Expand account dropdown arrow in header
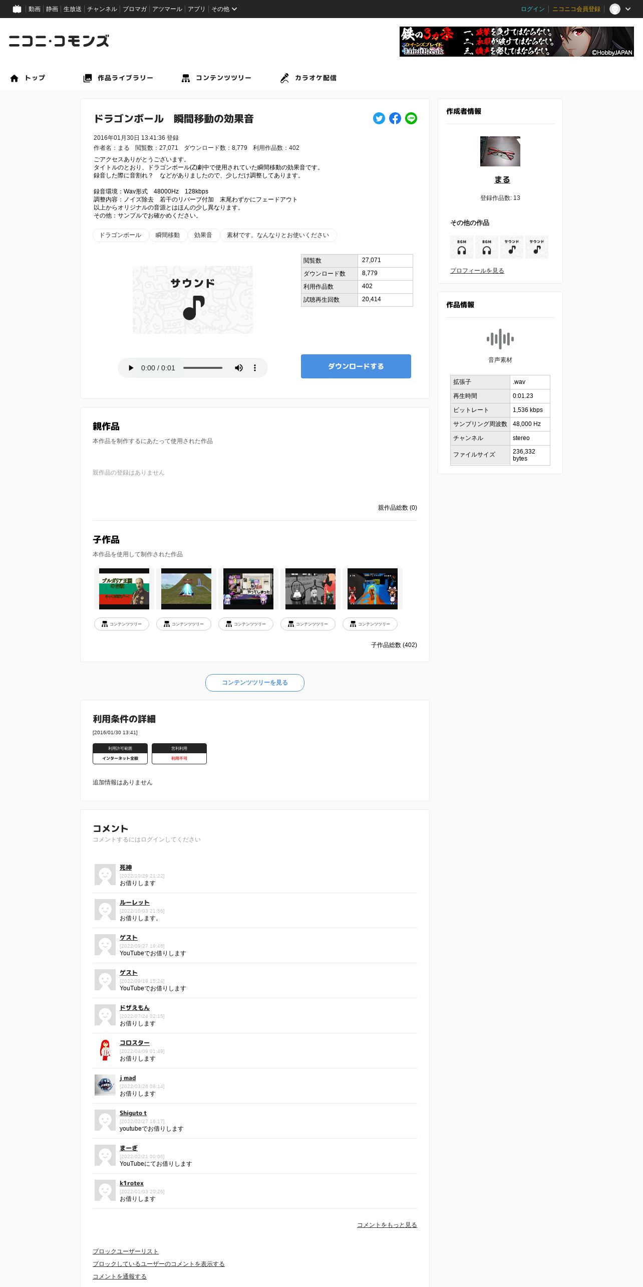Viewport: 643px width, 1287px height. click(x=628, y=9)
